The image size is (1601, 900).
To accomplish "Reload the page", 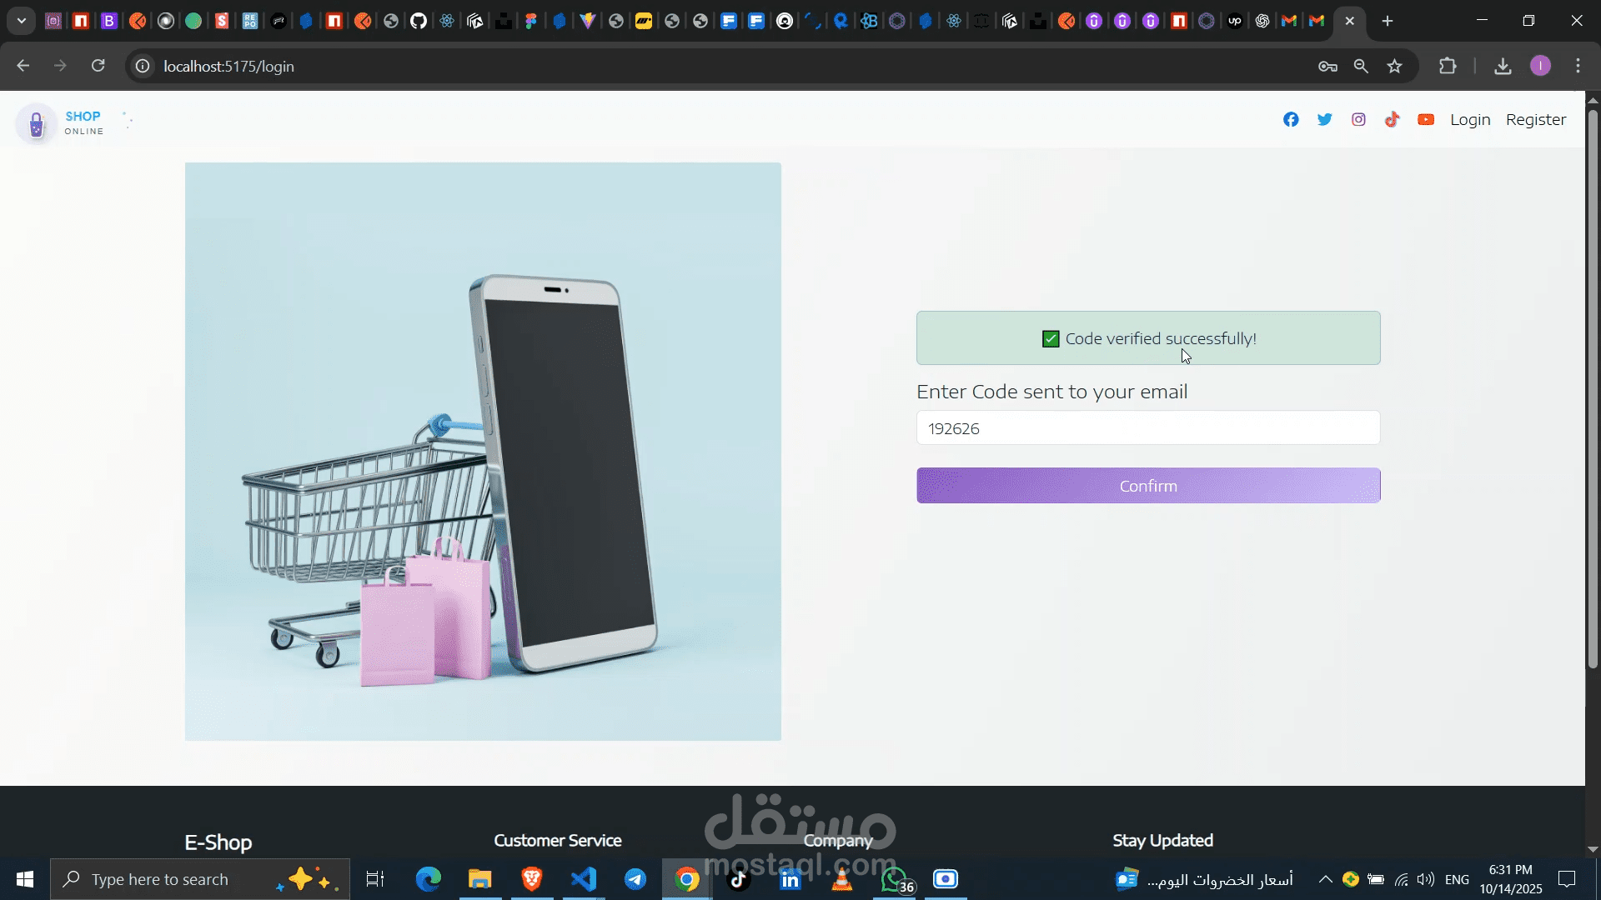I will click(x=98, y=66).
